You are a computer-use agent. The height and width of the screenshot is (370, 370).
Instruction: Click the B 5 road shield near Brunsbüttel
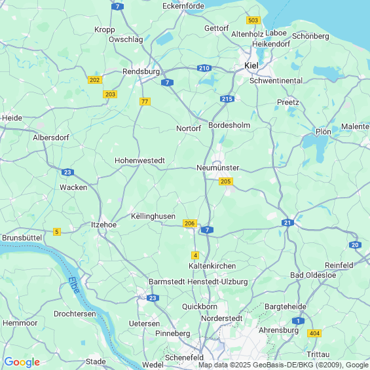click(57, 232)
